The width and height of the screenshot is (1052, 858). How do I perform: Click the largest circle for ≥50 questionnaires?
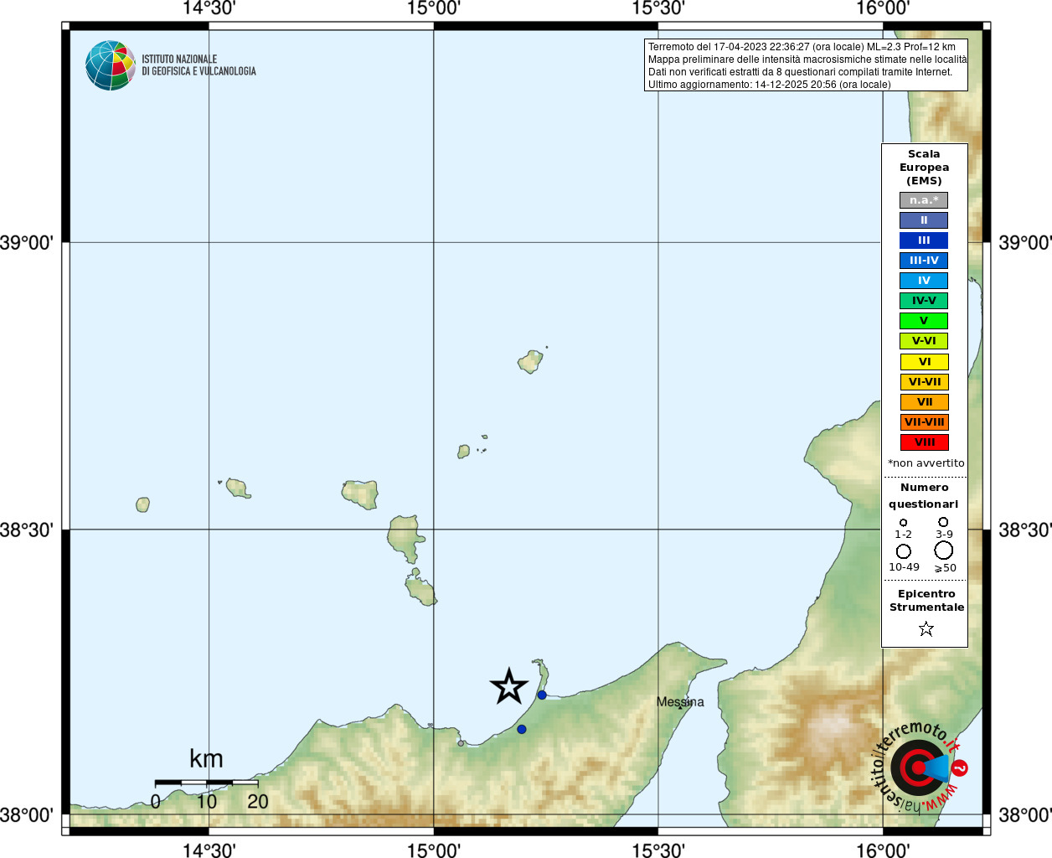pos(944,550)
